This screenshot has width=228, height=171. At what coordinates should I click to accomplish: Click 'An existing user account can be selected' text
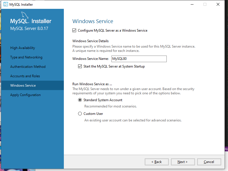pos(115,120)
